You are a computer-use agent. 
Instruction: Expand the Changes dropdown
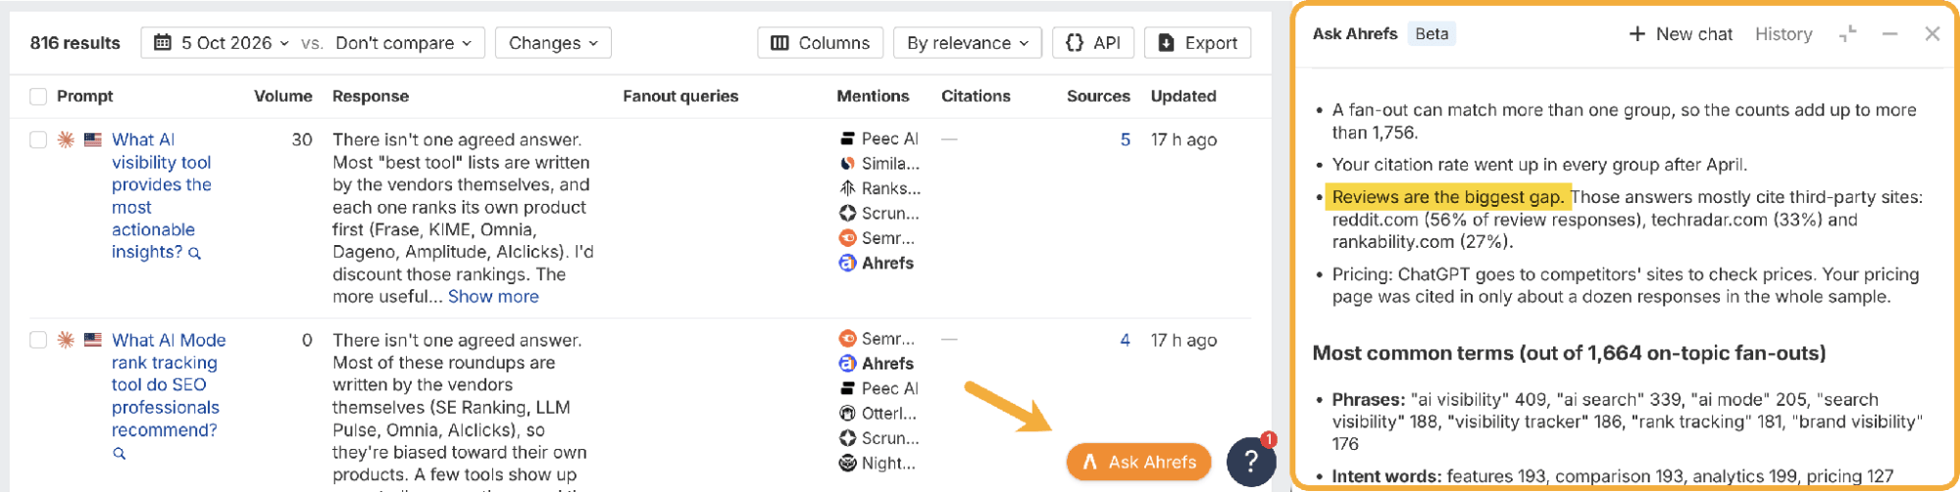pyautogui.click(x=553, y=43)
